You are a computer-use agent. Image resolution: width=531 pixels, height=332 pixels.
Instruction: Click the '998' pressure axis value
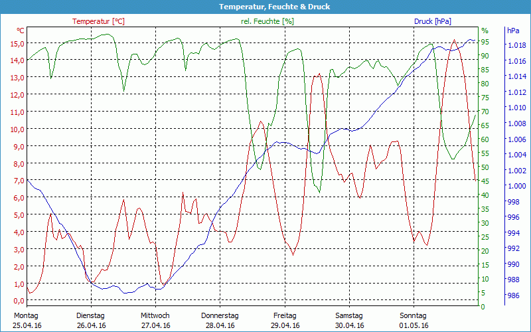(x=513, y=202)
